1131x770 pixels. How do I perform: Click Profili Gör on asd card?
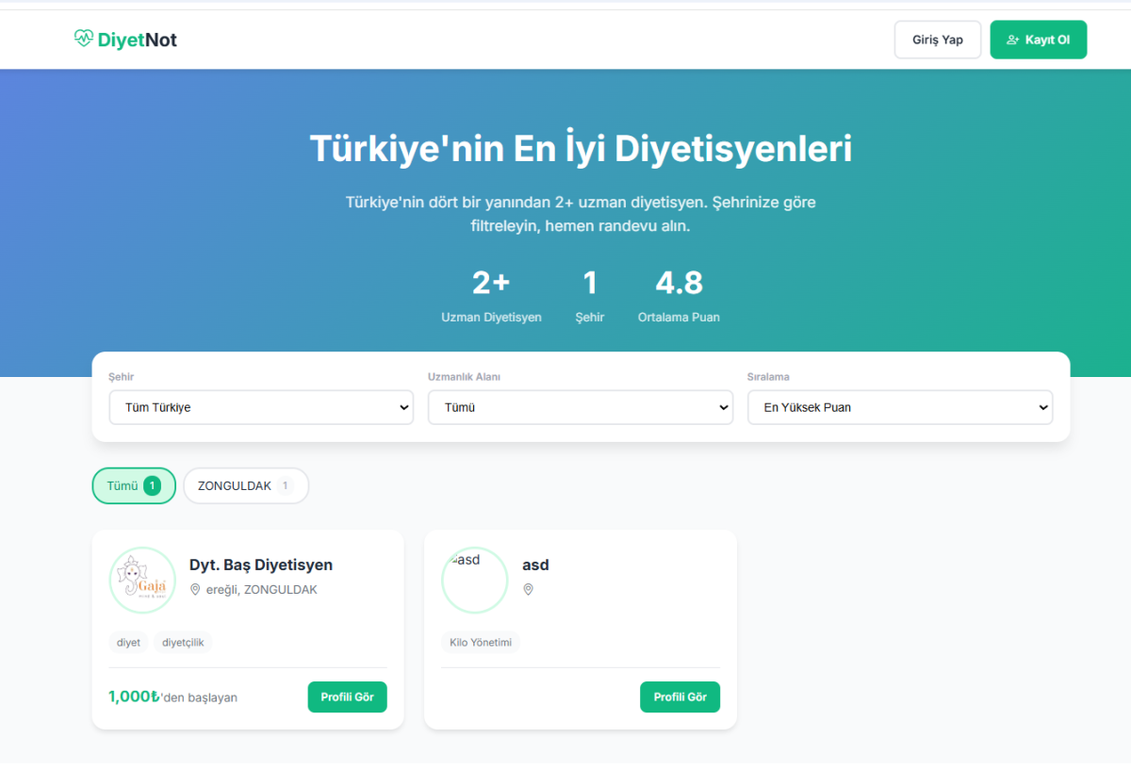tap(680, 697)
